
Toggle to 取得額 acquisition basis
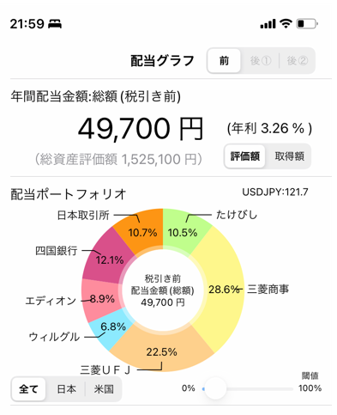point(289,156)
